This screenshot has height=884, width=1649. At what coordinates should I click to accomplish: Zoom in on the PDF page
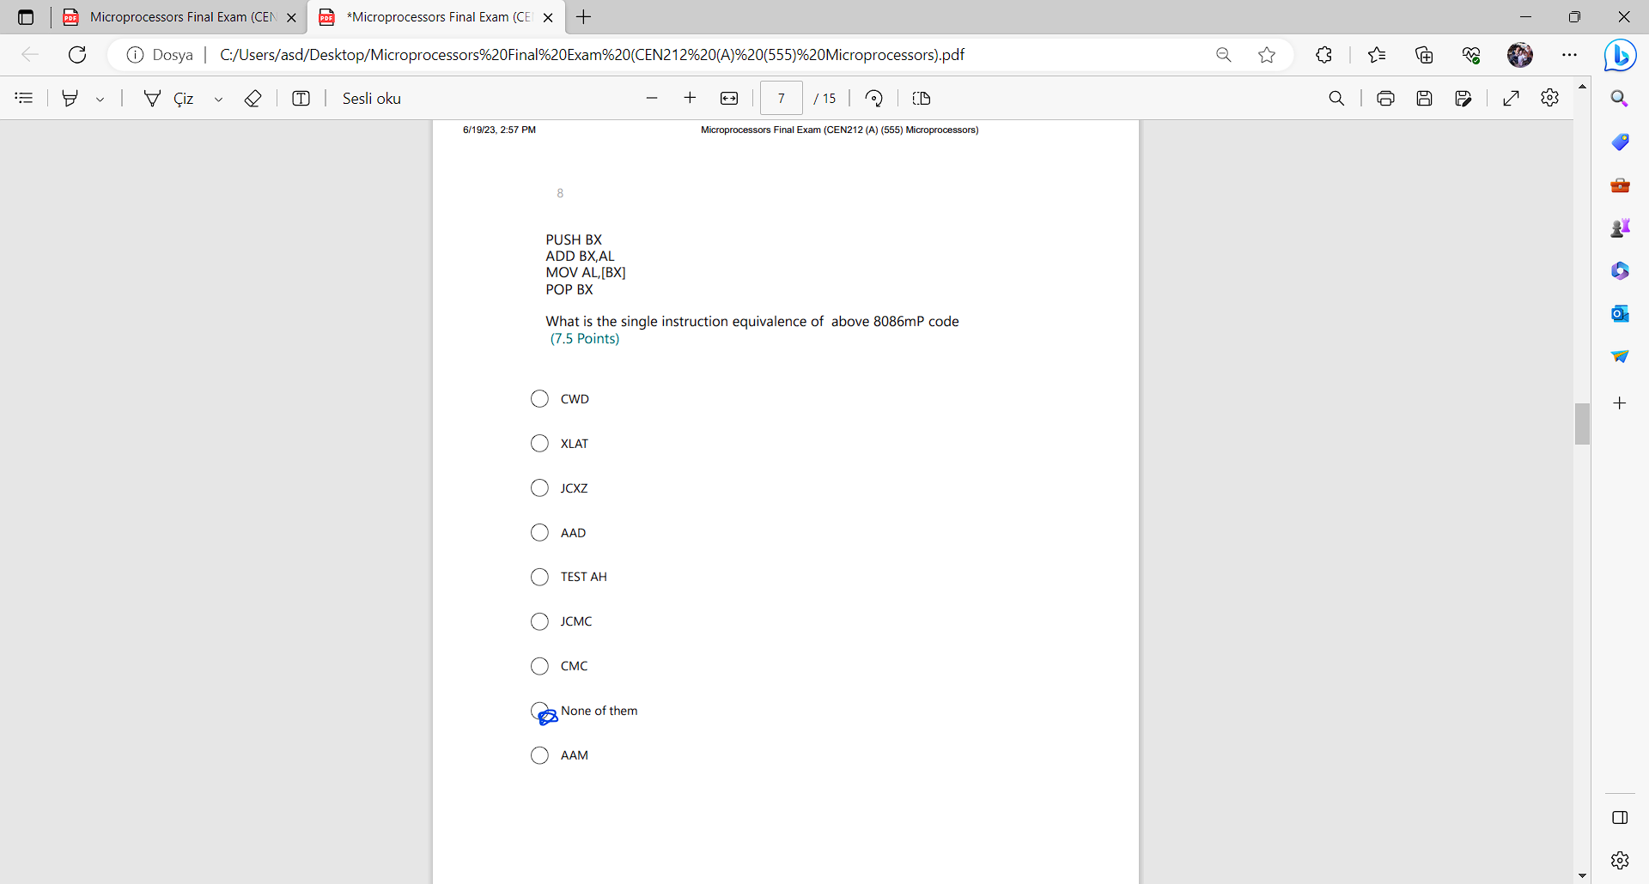690,98
